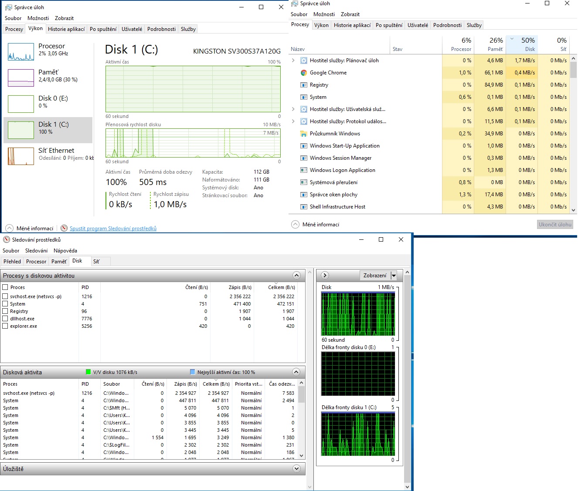Expand Hostitel služby: Plánovač úloh row
Screen dimensions: 578x491
293,61
